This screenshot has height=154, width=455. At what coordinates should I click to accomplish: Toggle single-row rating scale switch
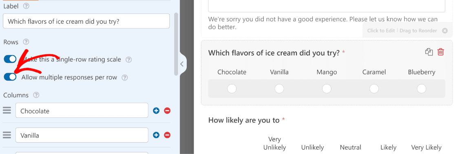click(10, 59)
